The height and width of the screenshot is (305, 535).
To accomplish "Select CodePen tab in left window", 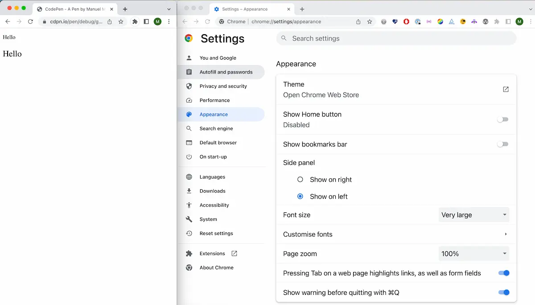I will click(x=75, y=9).
